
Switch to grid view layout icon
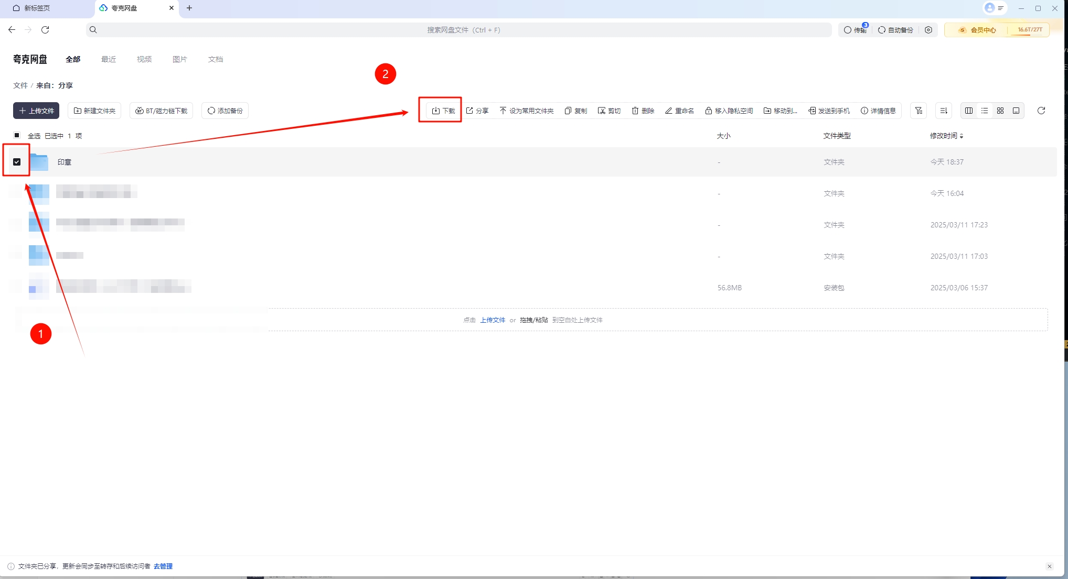(1000, 111)
